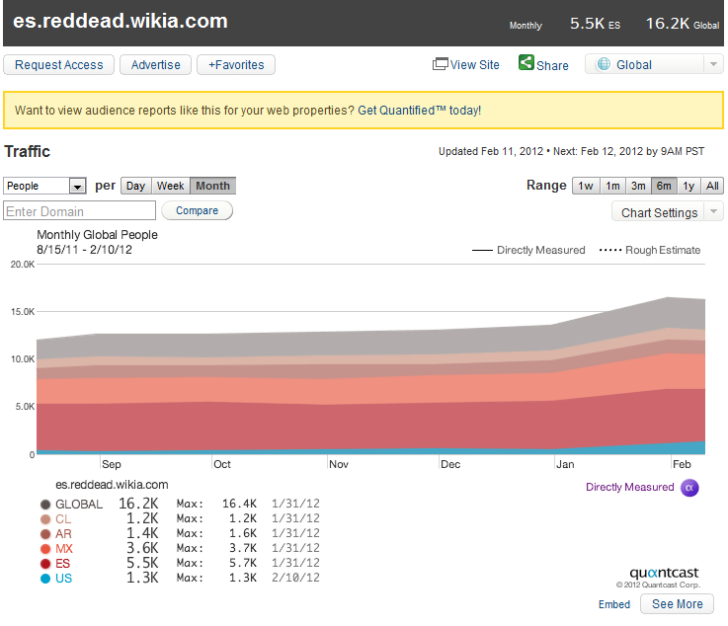Click the US country label in legend
The width and height of the screenshot is (728, 626).
[63, 579]
